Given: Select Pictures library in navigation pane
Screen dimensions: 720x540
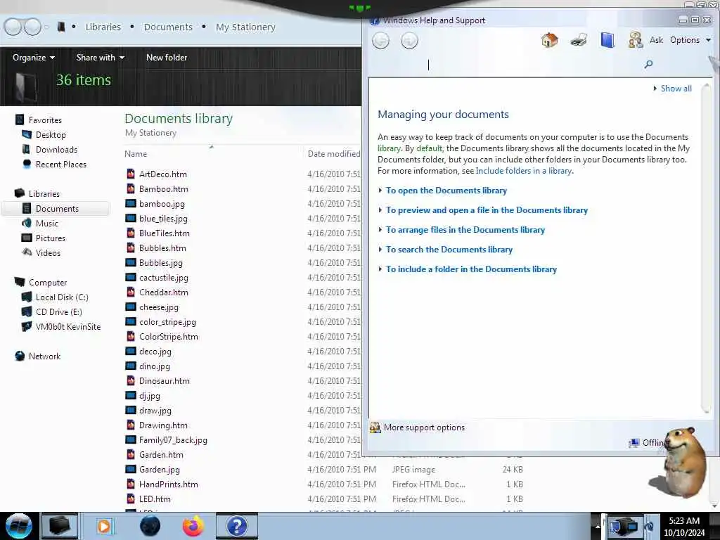Looking at the screenshot, I should [51, 238].
